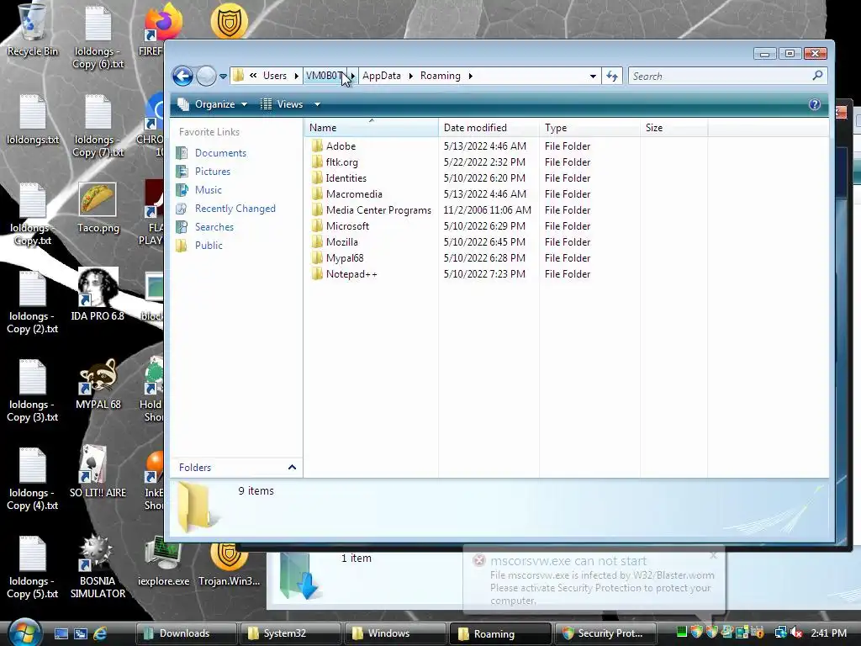The width and height of the screenshot is (861, 646).
Task: Select the Microsoft folder
Action: pyautogui.click(x=347, y=225)
